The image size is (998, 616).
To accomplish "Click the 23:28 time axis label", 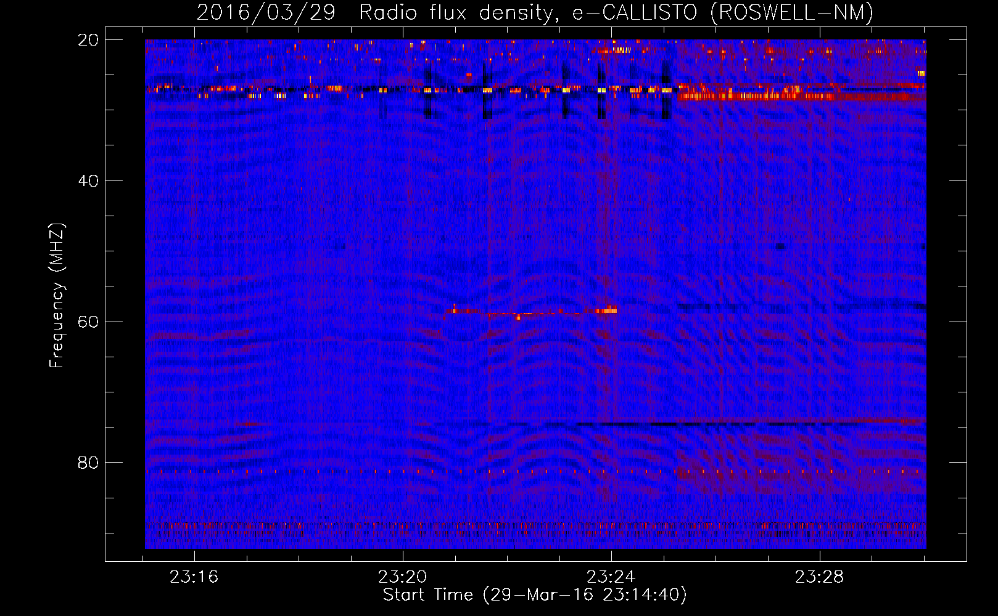I will click(x=819, y=577).
